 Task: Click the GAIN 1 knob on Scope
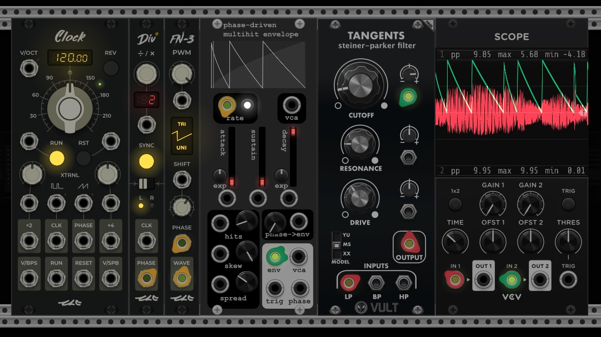pos(493,204)
